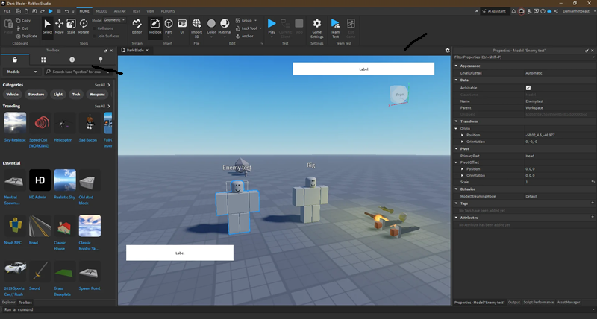Switch to the Explorer panel tab
This screenshot has width=597, height=319.
pyautogui.click(x=9, y=303)
